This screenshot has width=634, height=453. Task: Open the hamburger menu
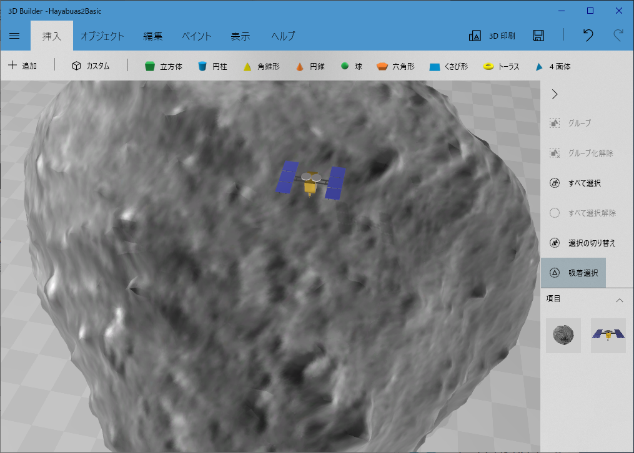pos(14,36)
